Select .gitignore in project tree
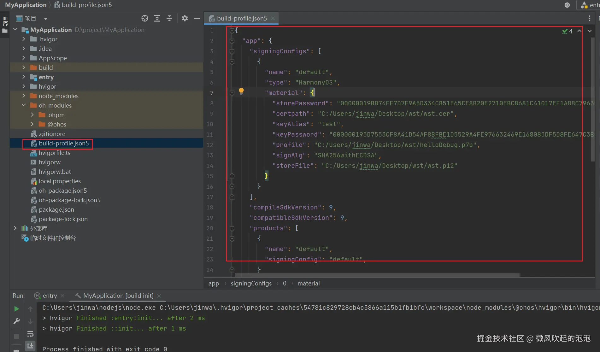This screenshot has width=600, height=352. coord(52,134)
